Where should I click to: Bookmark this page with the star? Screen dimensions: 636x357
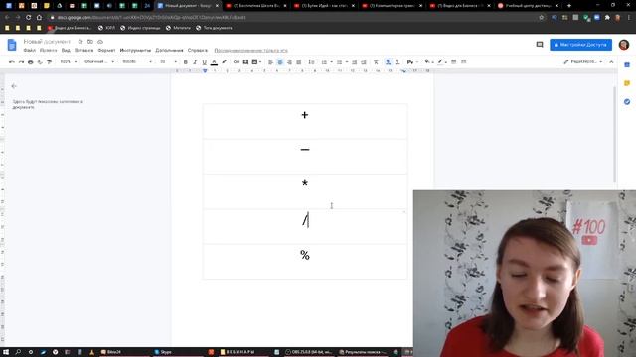pos(541,18)
